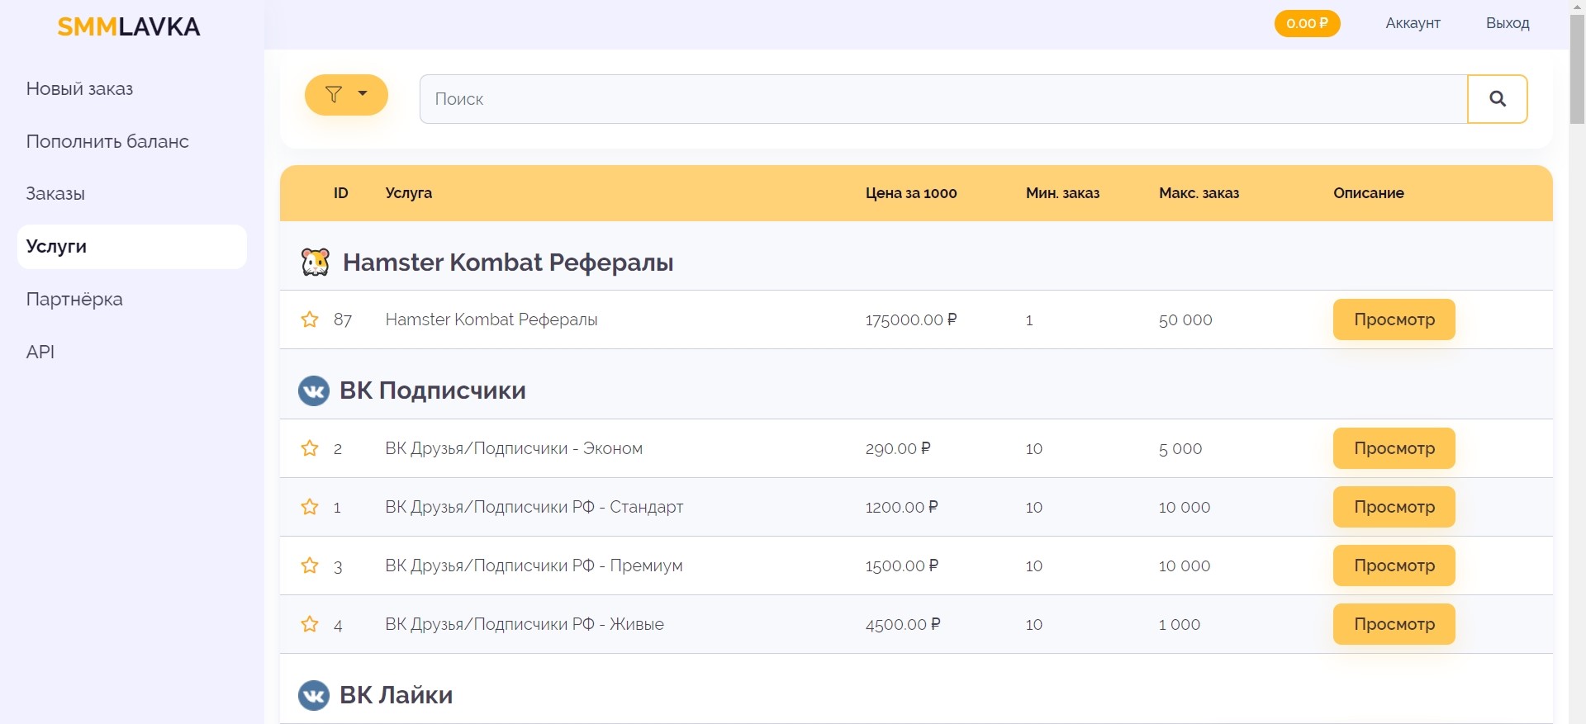
Task: Click the hamster icon in category heading
Action: (x=315, y=262)
